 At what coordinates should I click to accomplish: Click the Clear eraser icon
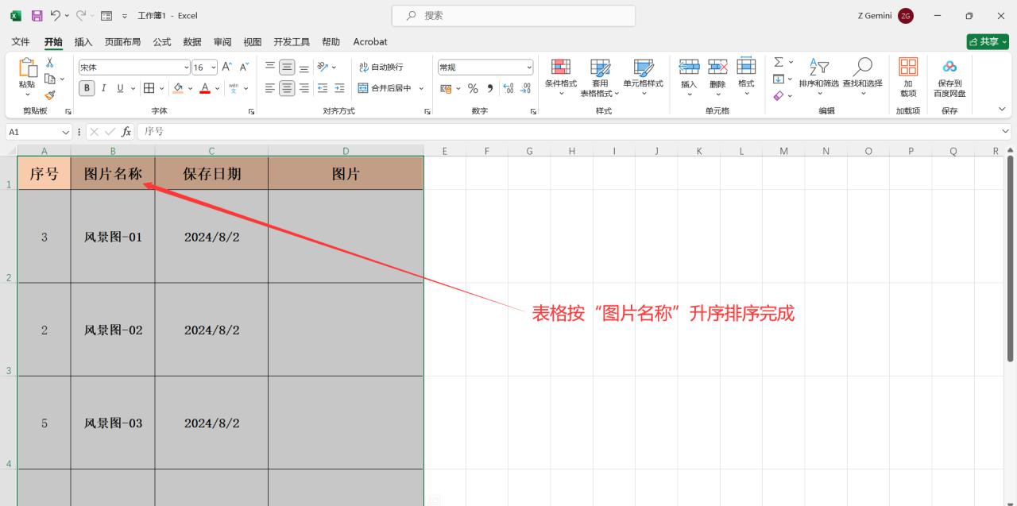tap(779, 95)
